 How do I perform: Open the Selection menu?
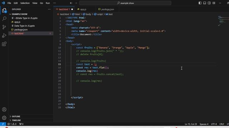[x=25, y=3]
